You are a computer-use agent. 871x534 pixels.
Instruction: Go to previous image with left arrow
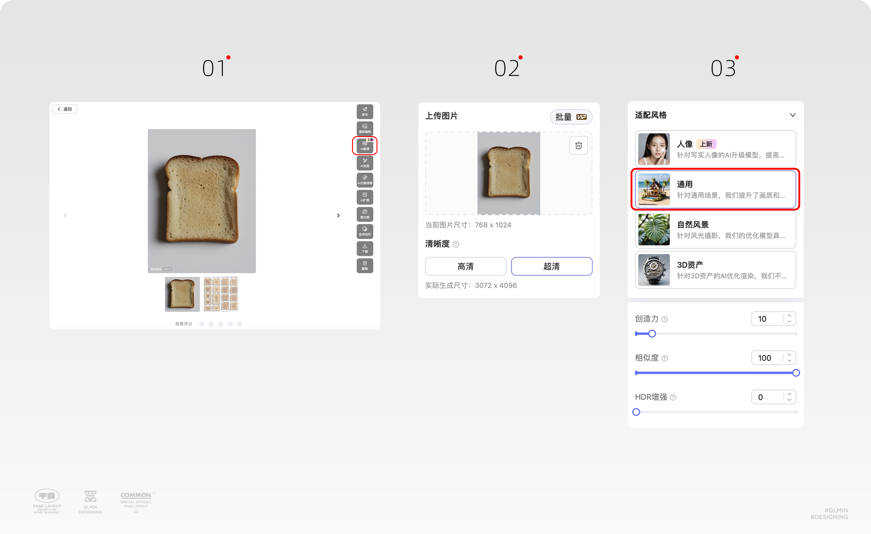point(65,216)
